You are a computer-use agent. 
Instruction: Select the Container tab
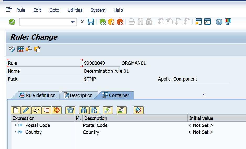coord(116,95)
